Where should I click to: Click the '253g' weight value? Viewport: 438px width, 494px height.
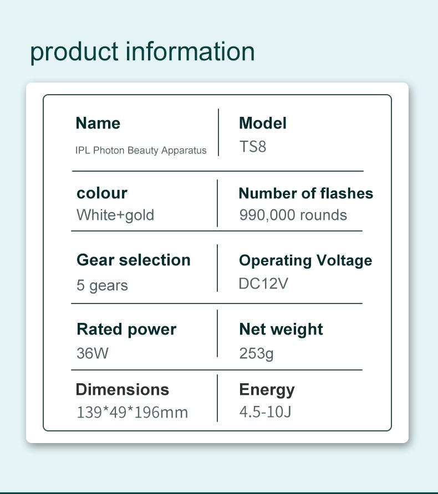pos(256,353)
